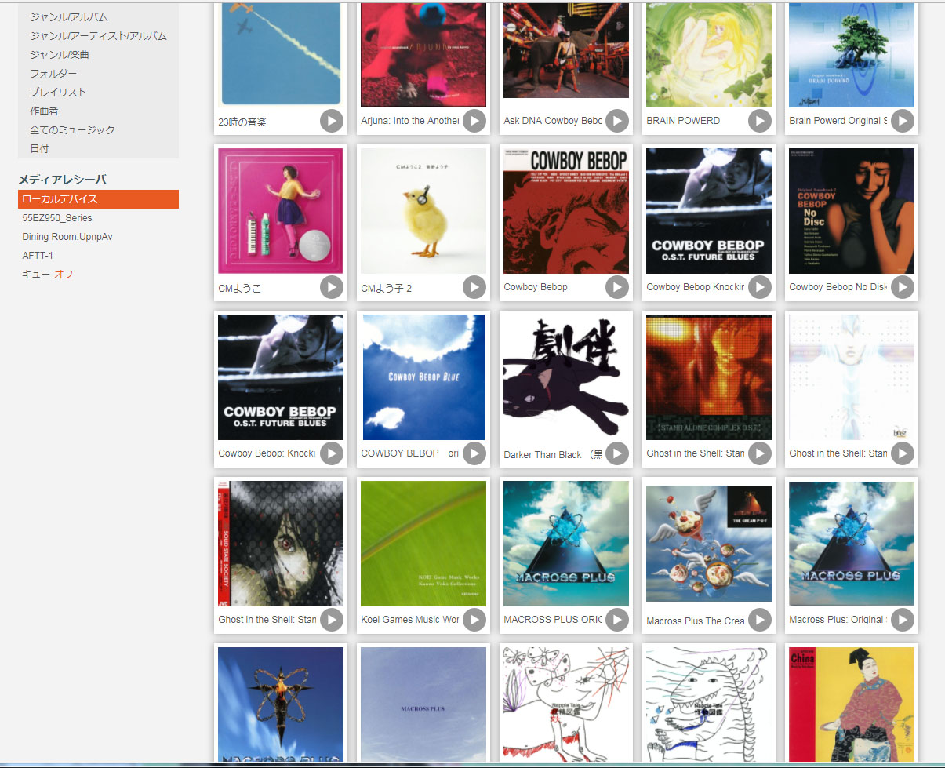Play Cowboy Bebop No Disk album
Viewport: 945px width, 768px height.
pos(903,287)
